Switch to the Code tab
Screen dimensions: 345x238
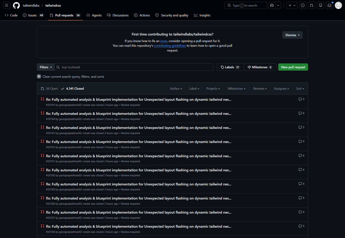click(11, 15)
